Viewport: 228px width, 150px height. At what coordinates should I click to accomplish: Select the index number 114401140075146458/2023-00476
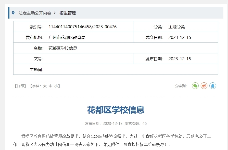pos(82,27)
